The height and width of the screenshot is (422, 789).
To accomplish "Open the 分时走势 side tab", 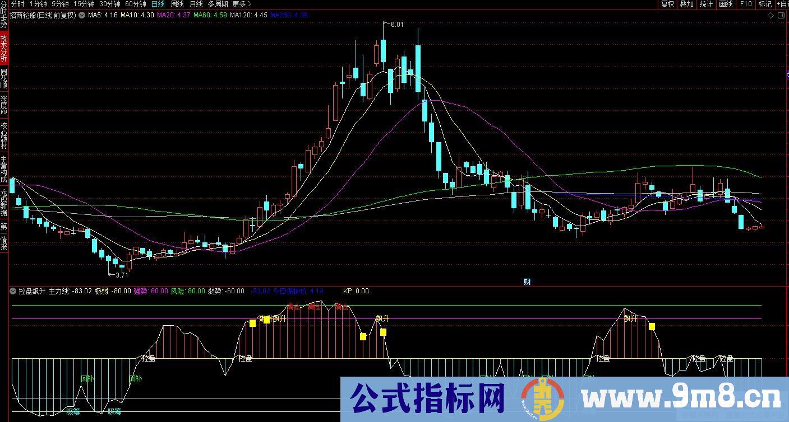I will (4, 14).
